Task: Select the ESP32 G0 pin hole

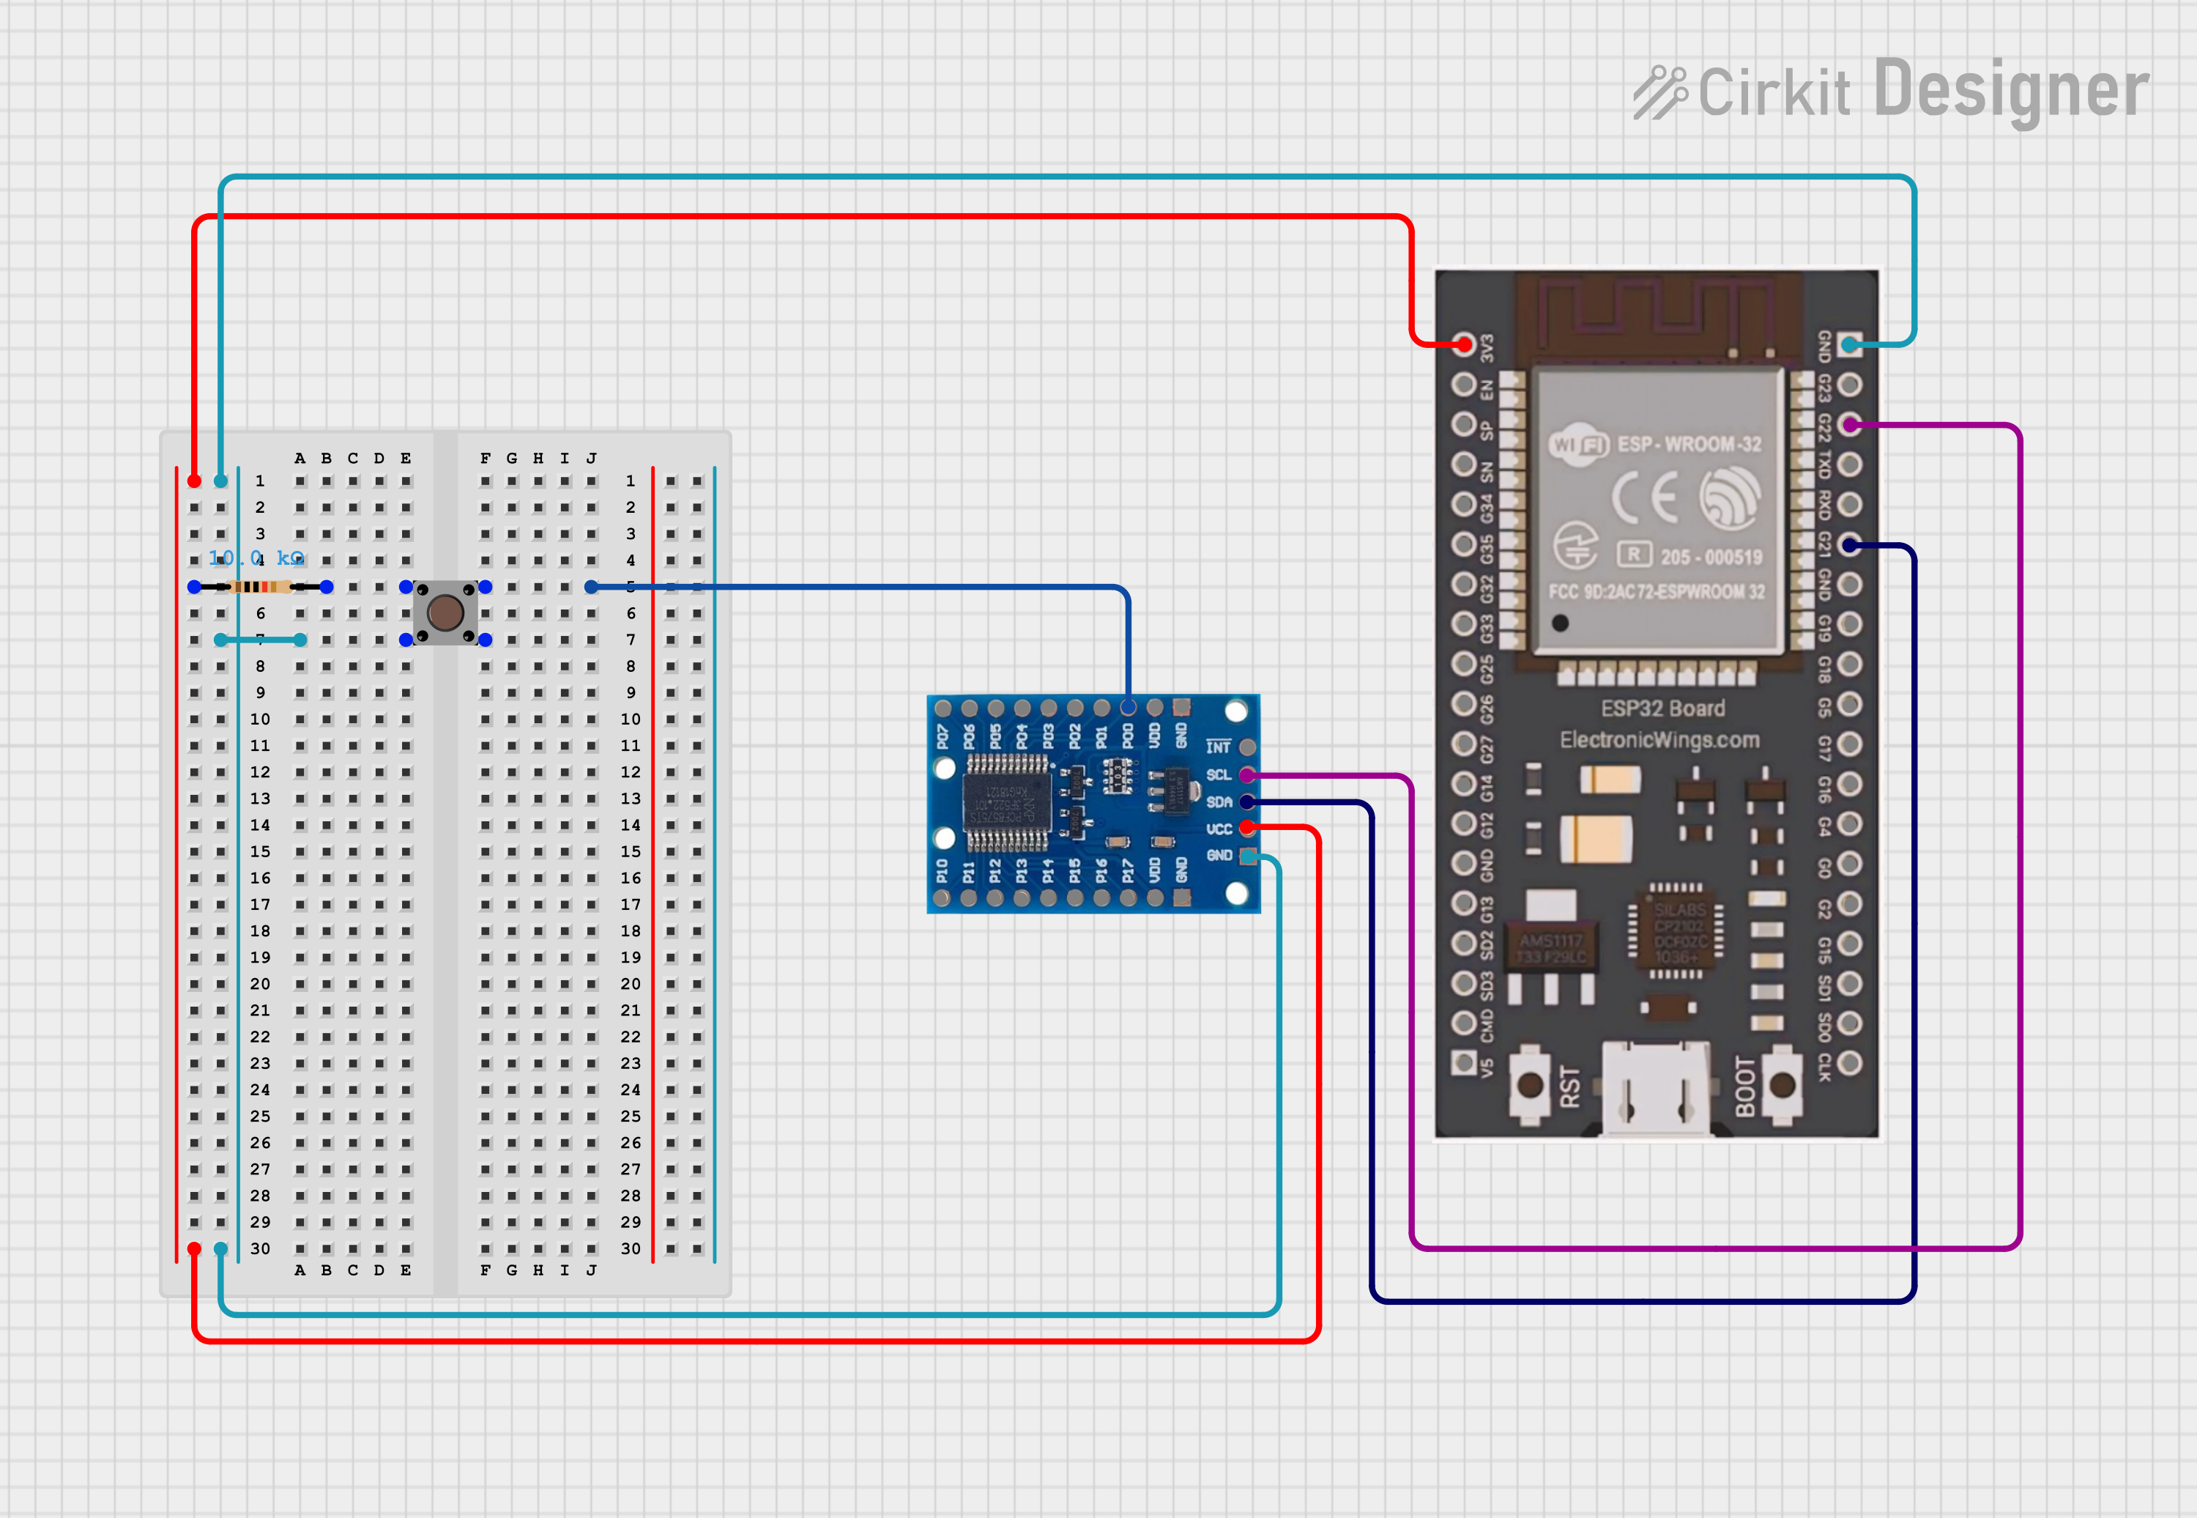Action: tap(1850, 864)
